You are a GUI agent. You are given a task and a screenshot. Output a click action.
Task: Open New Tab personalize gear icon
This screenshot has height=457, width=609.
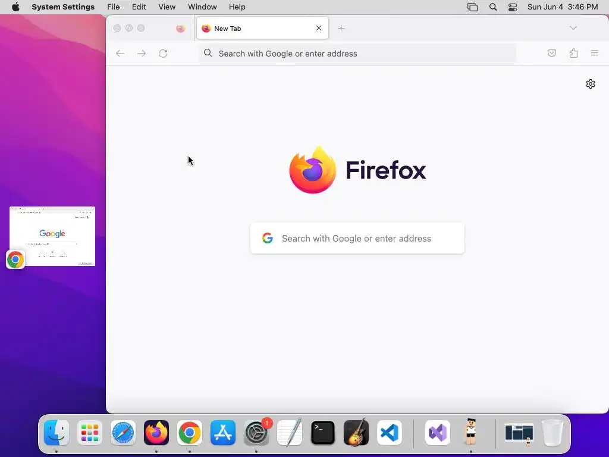[591, 84]
